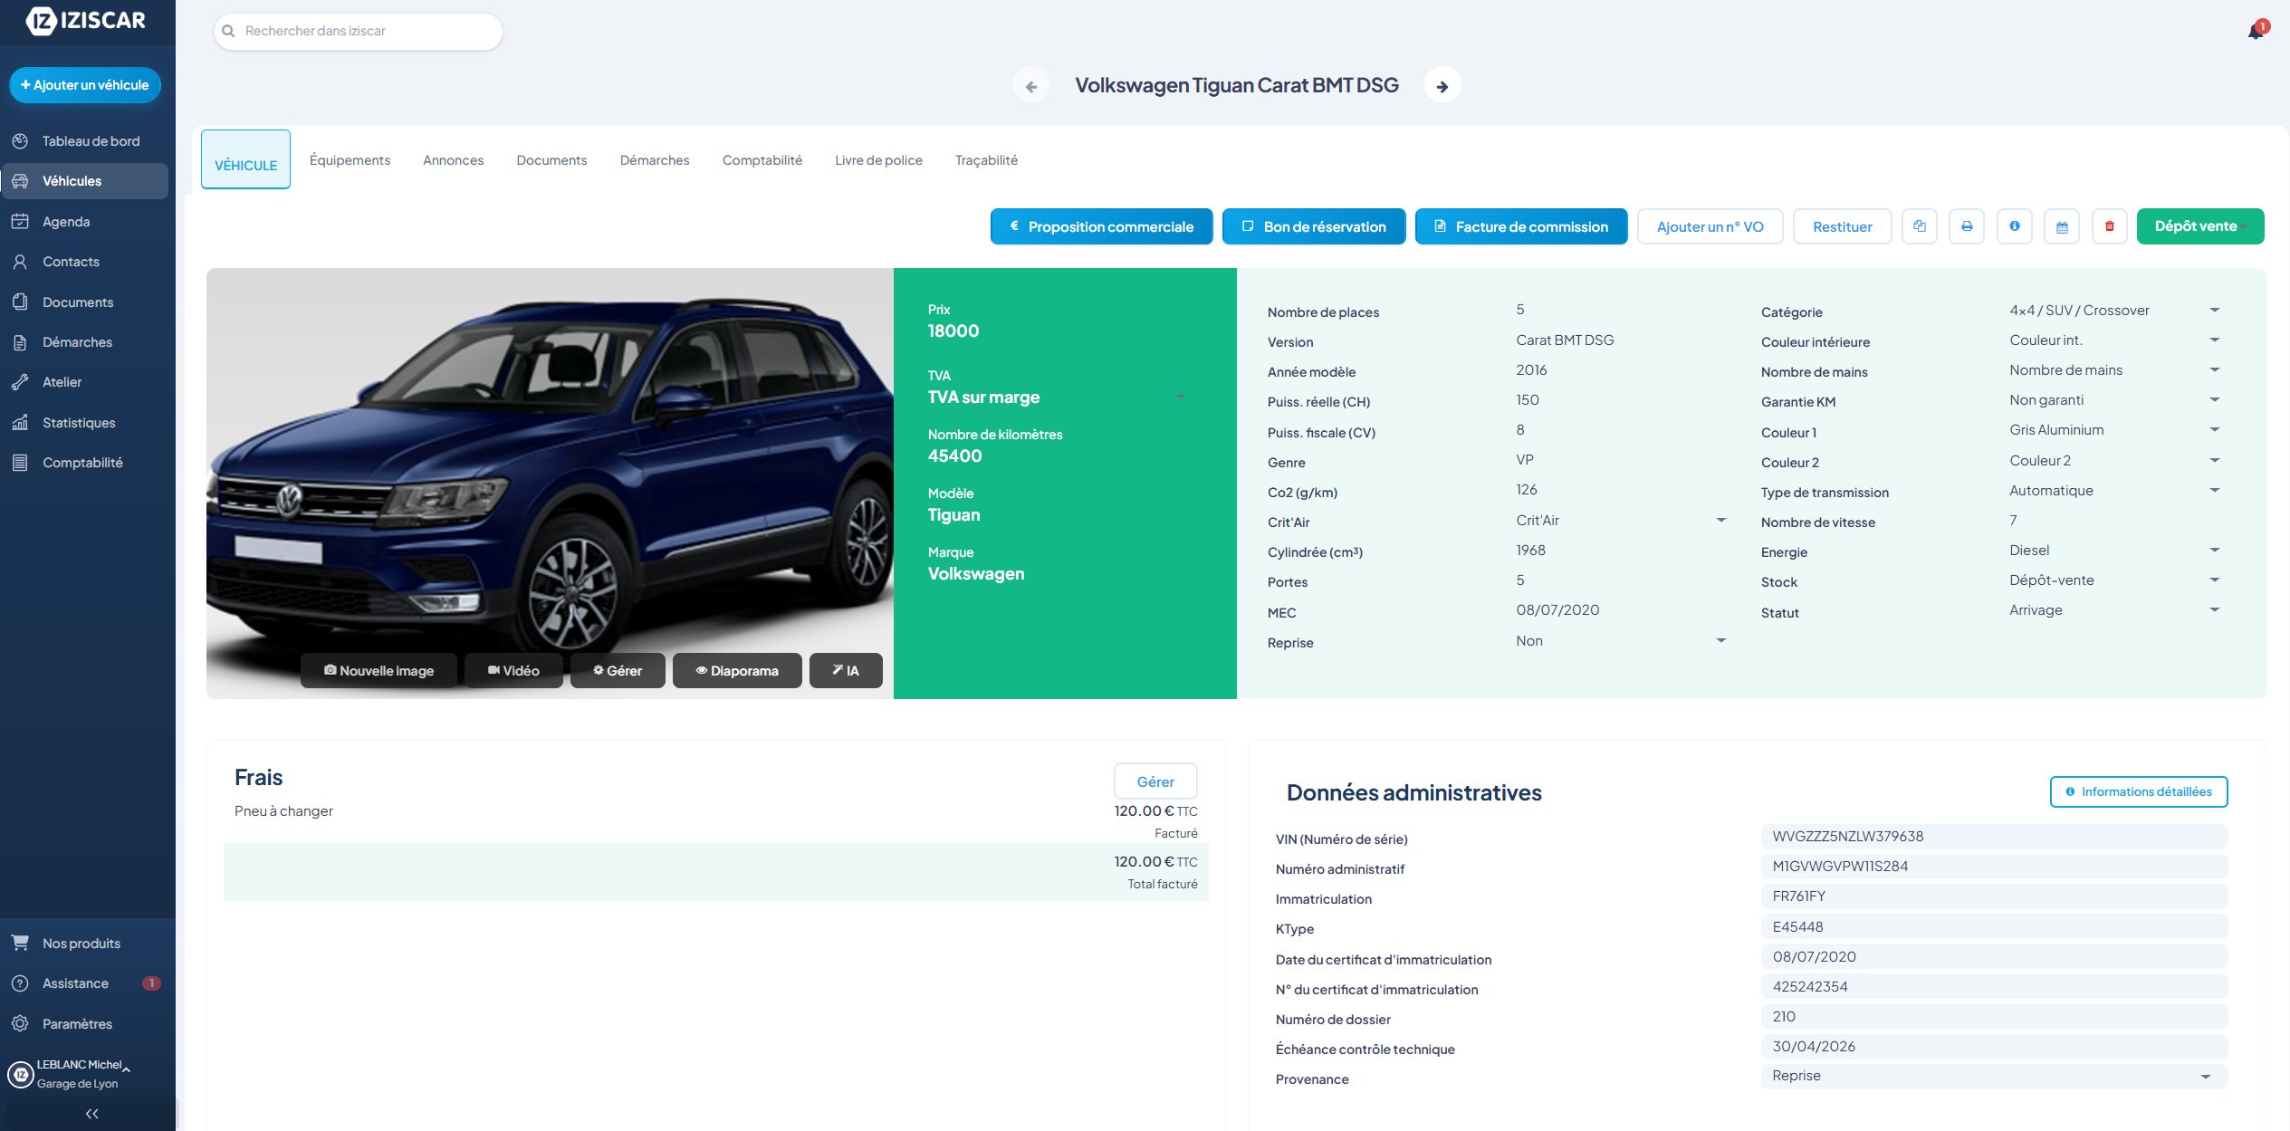Image resolution: width=2290 pixels, height=1131 pixels.
Task: Open Atelier in the sidebar
Action: [85, 382]
